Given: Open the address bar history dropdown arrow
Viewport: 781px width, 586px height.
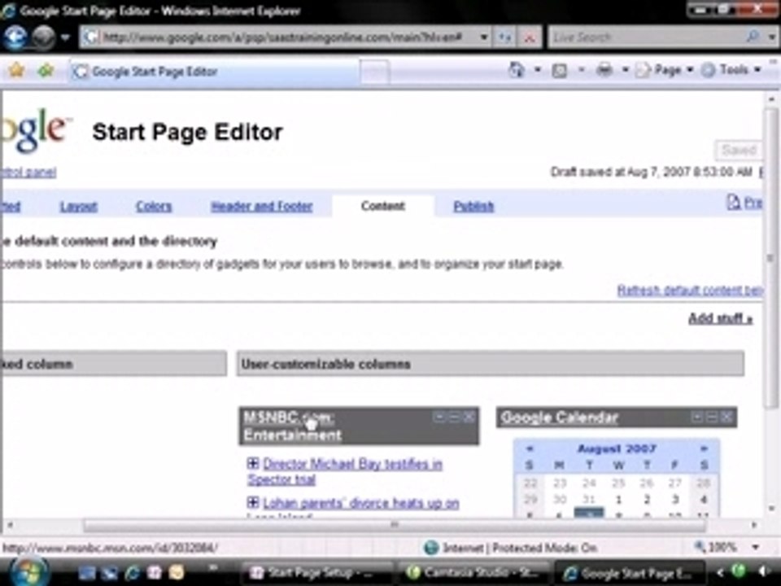Looking at the screenshot, I should pyautogui.click(x=483, y=37).
